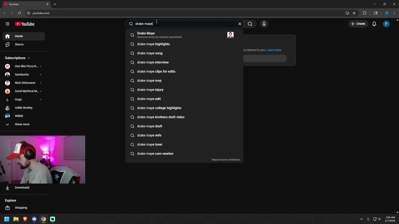Open Good Mythical Morning subscription

(x=24, y=91)
